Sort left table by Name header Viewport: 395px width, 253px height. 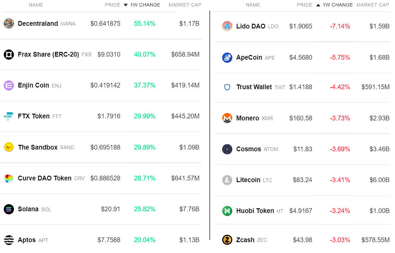click(x=36, y=5)
